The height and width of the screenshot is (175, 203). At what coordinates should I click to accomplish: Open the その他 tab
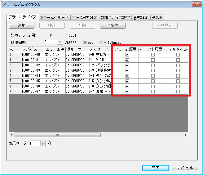[x=157, y=17]
